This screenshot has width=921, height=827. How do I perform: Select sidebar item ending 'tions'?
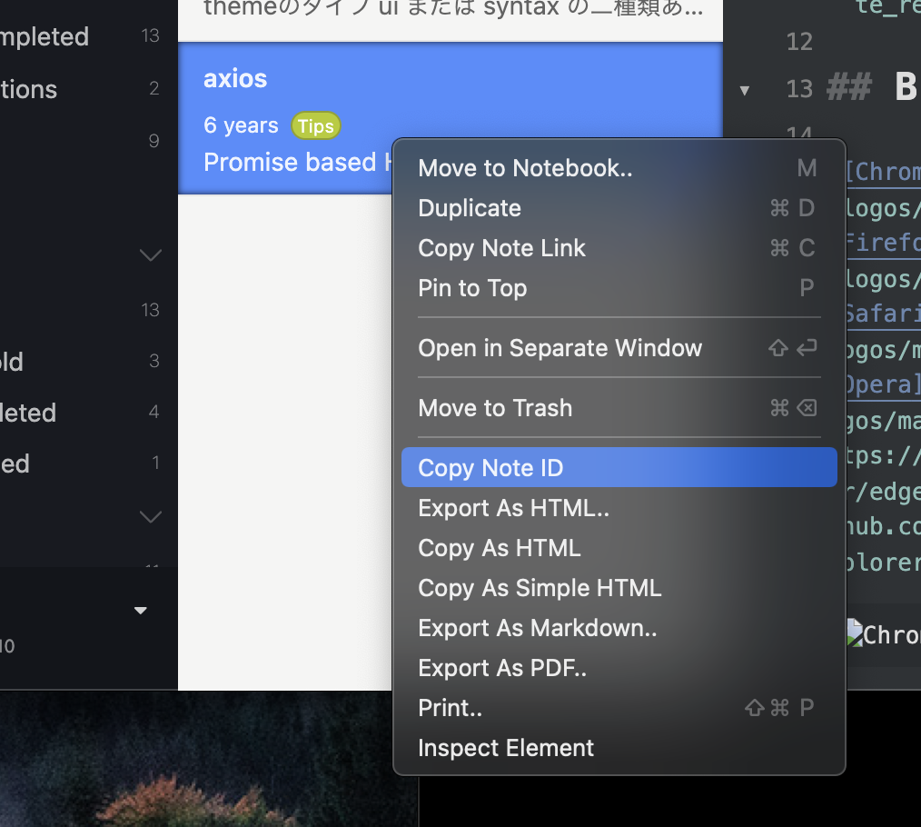pos(88,89)
